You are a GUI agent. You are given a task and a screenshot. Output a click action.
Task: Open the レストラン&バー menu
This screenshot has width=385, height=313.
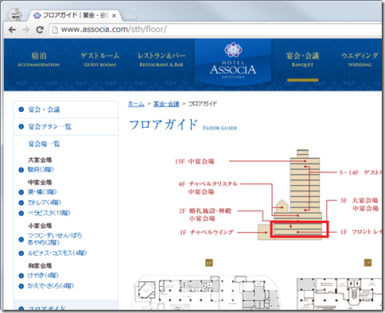point(161,60)
